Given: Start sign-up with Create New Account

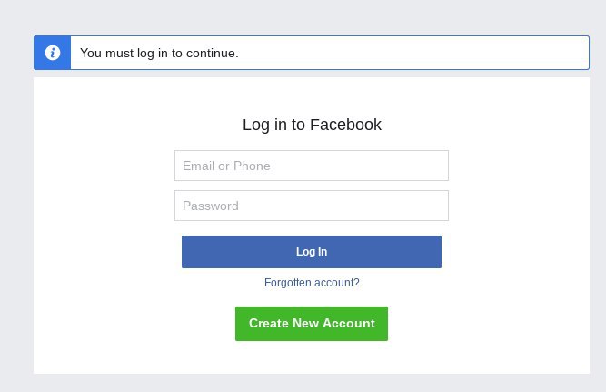Looking at the screenshot, I should pos(312,324).
